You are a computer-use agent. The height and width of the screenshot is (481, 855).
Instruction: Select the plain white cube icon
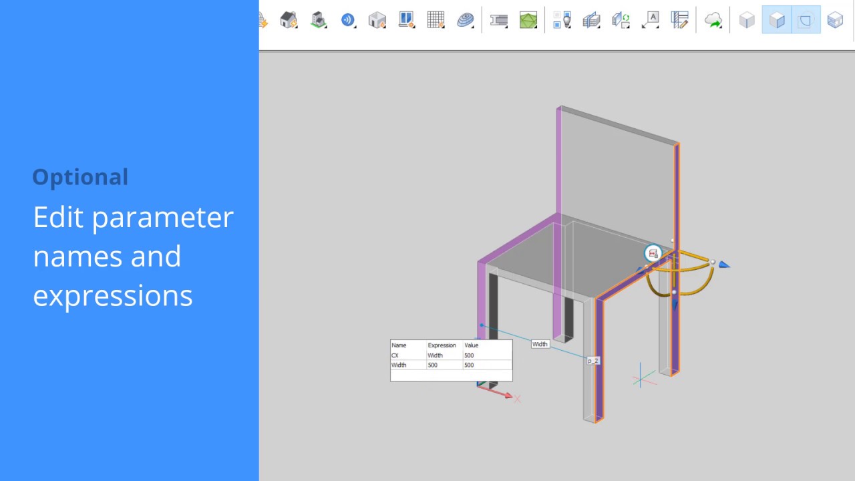coord(747,20)
